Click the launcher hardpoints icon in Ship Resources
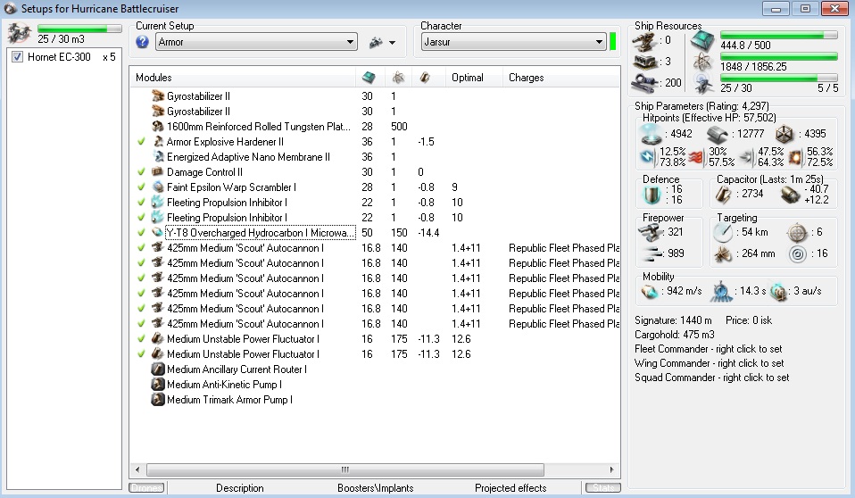Image resolution: width=855 pixels, height=498 pixels. 644,62
